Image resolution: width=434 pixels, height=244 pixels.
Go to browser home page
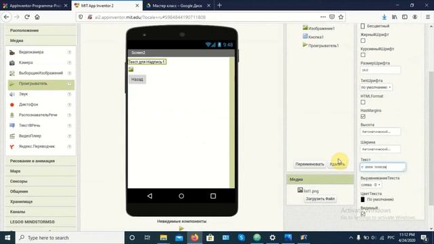[37, 17]
